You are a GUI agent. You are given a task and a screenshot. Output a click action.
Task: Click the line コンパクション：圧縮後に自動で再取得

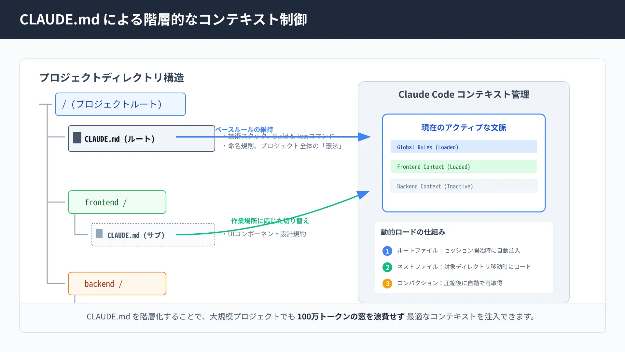(x=450, y=283)
